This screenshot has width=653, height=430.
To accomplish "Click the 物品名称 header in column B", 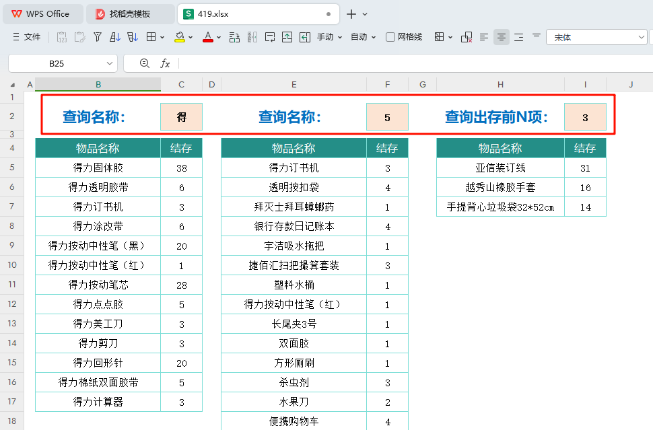I will [x=98, y=148].
